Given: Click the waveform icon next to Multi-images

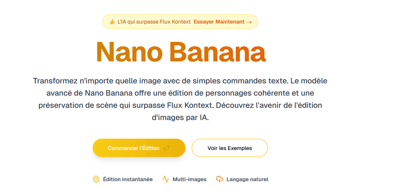Looking at the screenshot, I should [x=166, y=179].
